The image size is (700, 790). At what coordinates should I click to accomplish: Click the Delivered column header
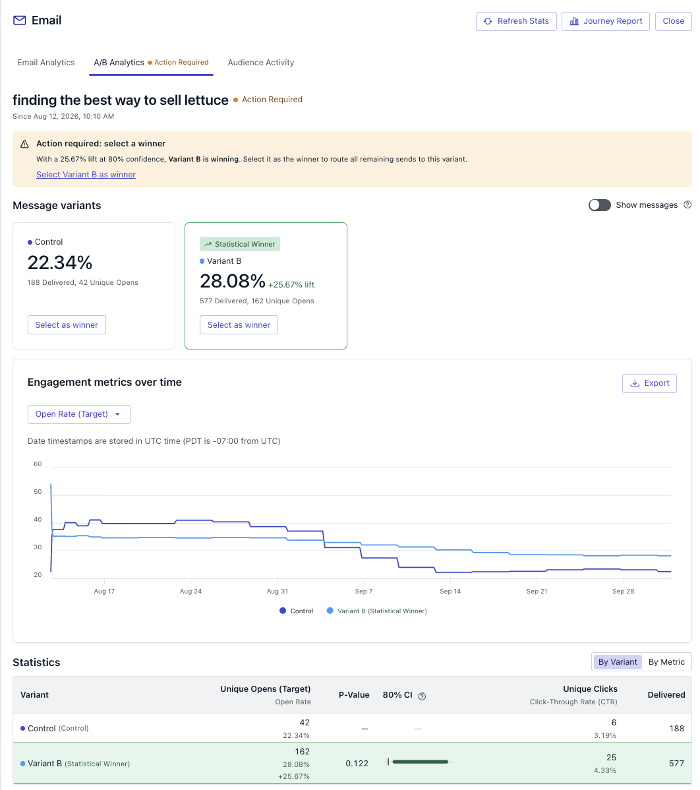tap(666, 695)
